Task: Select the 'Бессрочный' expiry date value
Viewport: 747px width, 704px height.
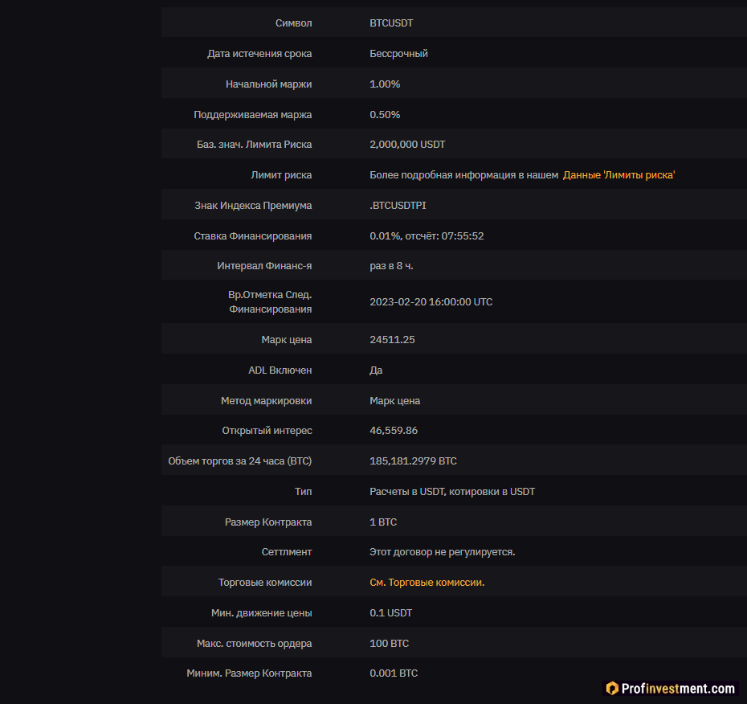Action: pyautogui.click(x=398, y=54)
